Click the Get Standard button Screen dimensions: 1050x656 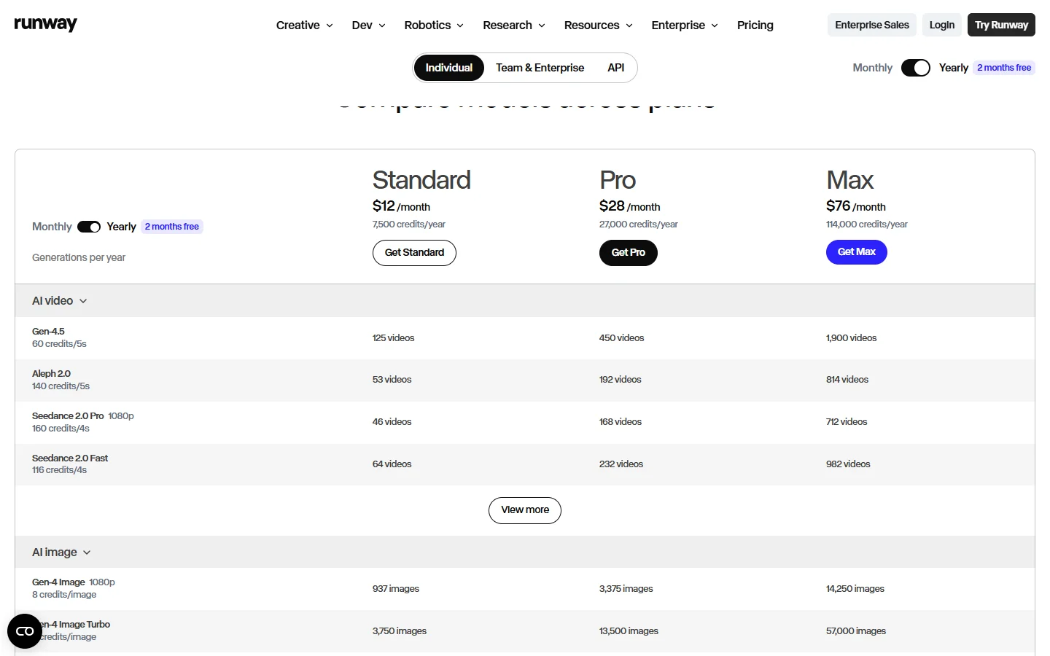pyautogui.click(x=414, y=252)
